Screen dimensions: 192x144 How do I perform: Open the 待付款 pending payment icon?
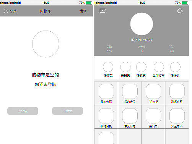coord(108,67)
